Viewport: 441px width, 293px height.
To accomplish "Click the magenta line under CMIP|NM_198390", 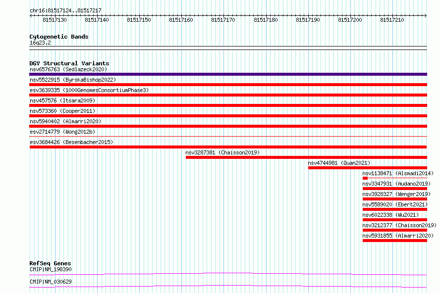I will pyautogui.click(x=228, y=274).
